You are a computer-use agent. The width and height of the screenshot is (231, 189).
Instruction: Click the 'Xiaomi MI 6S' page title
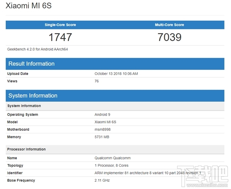click(28, 6)
